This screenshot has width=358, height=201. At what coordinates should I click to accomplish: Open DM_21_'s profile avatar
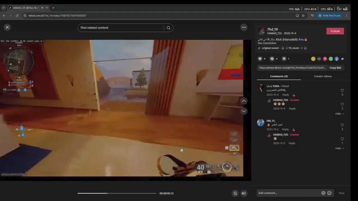(261, 123)
